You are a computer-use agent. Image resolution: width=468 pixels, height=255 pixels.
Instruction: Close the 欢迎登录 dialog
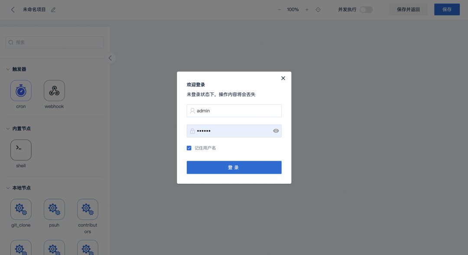click(283, 78)
